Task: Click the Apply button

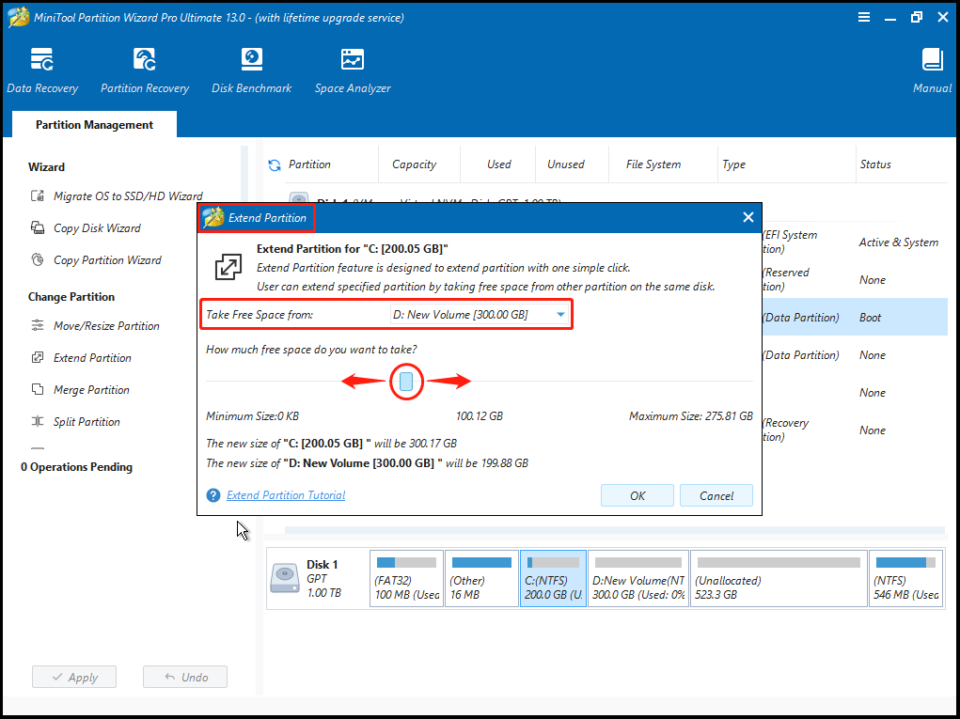Action: [x=74, y=677]
